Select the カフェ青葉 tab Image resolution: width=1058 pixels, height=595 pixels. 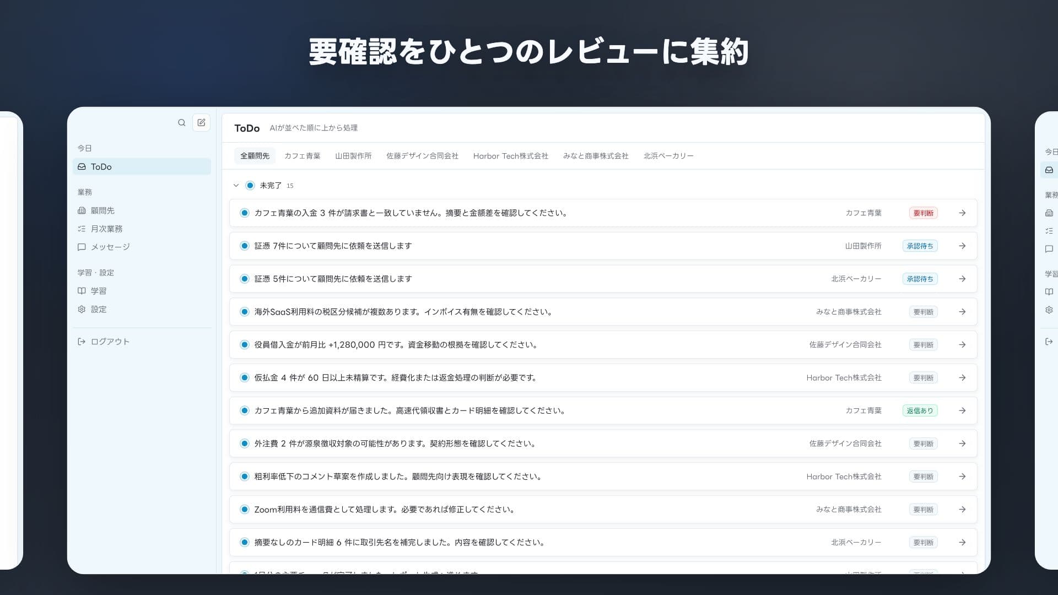[302, 156]
